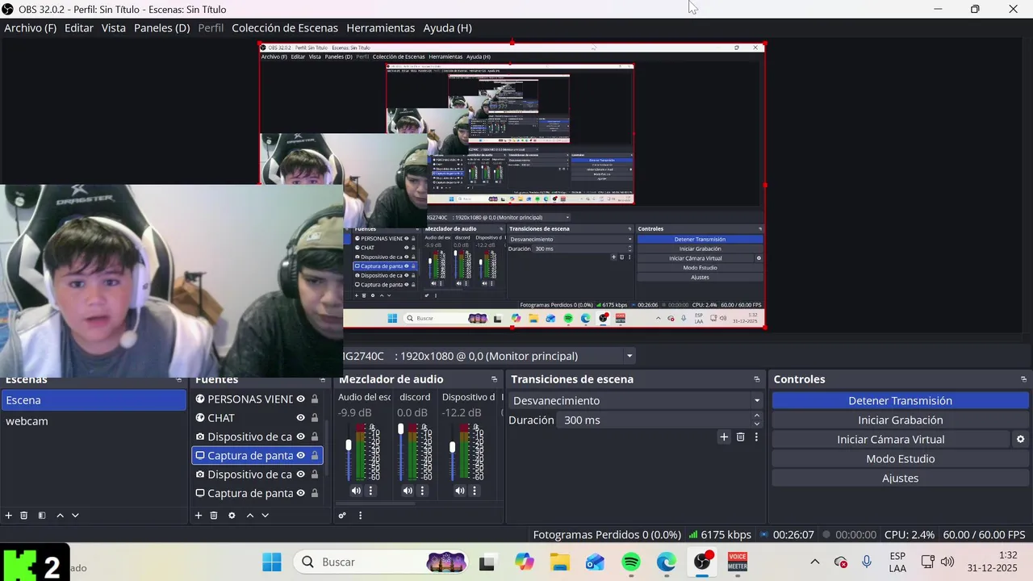This screenshot has width=1033, height=581.
Task: Move the scene up in the Escenas toolbar
Action: 60,516
